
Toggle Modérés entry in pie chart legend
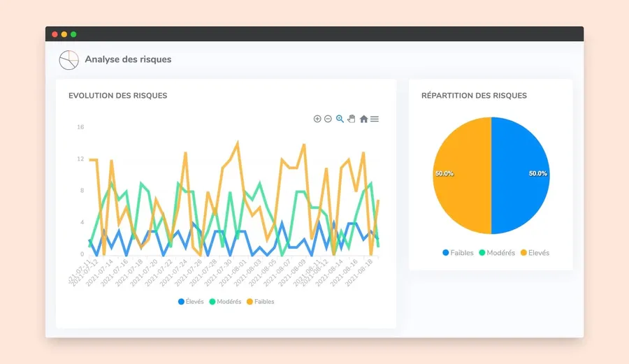click(497, 252)
